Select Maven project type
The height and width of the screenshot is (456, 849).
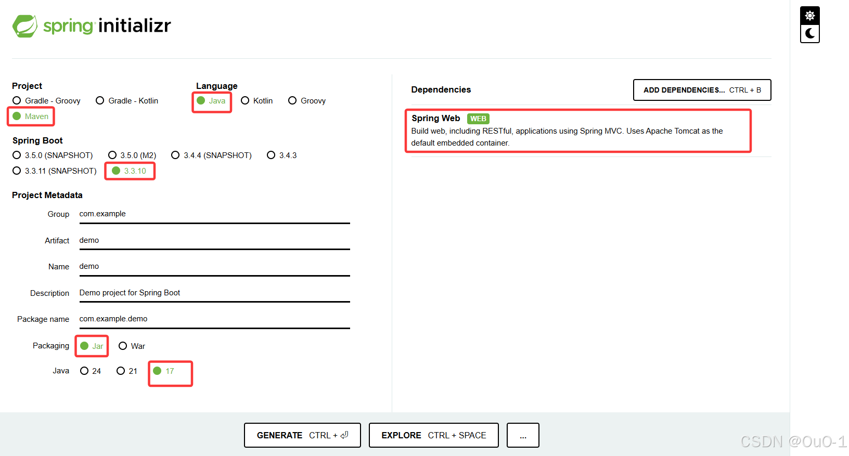(31, 116)
